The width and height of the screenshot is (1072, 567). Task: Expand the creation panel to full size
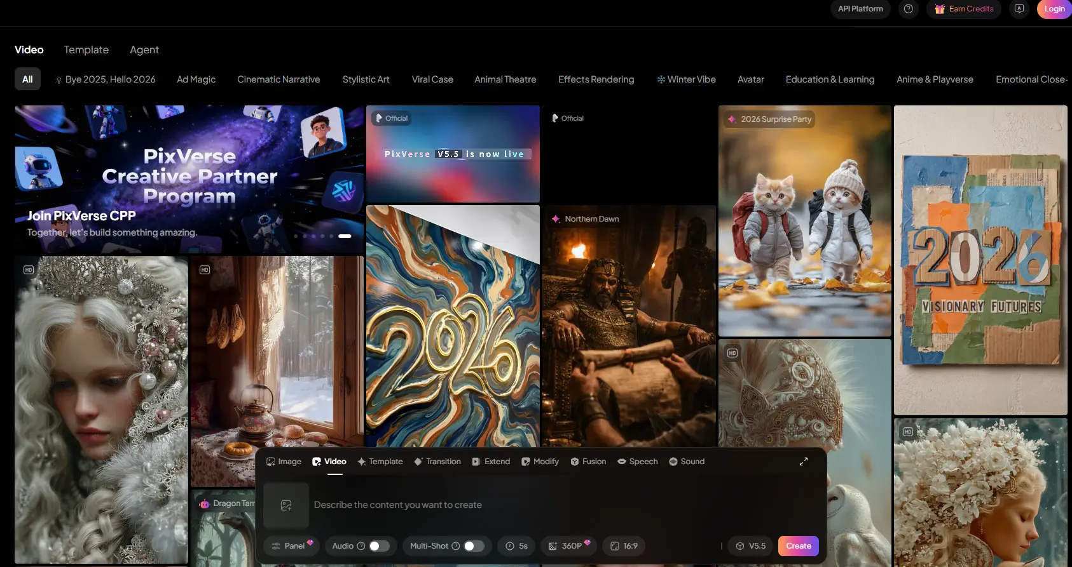[804, 462]
